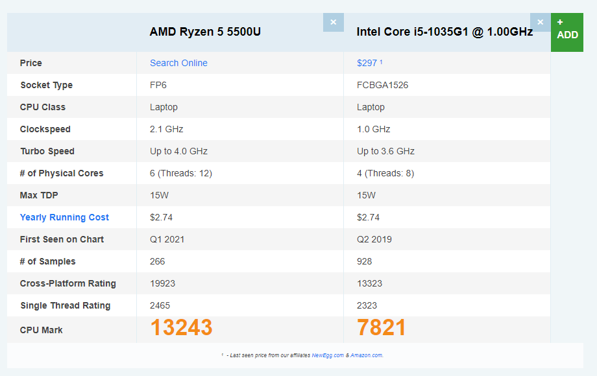Click the FCBGA1526 socket value
The height and width of the screenshot is (376, 597).
382,85
